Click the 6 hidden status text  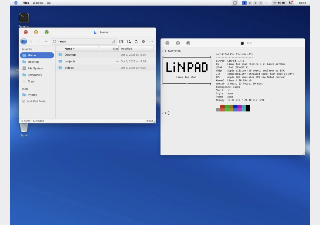38,121
